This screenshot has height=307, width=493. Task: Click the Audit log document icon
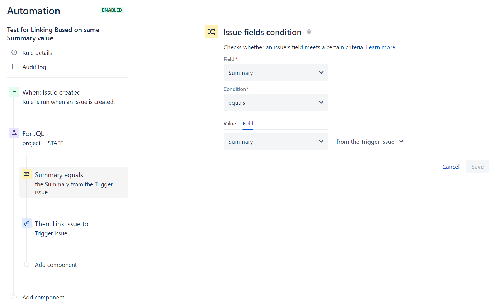[14, 67]
